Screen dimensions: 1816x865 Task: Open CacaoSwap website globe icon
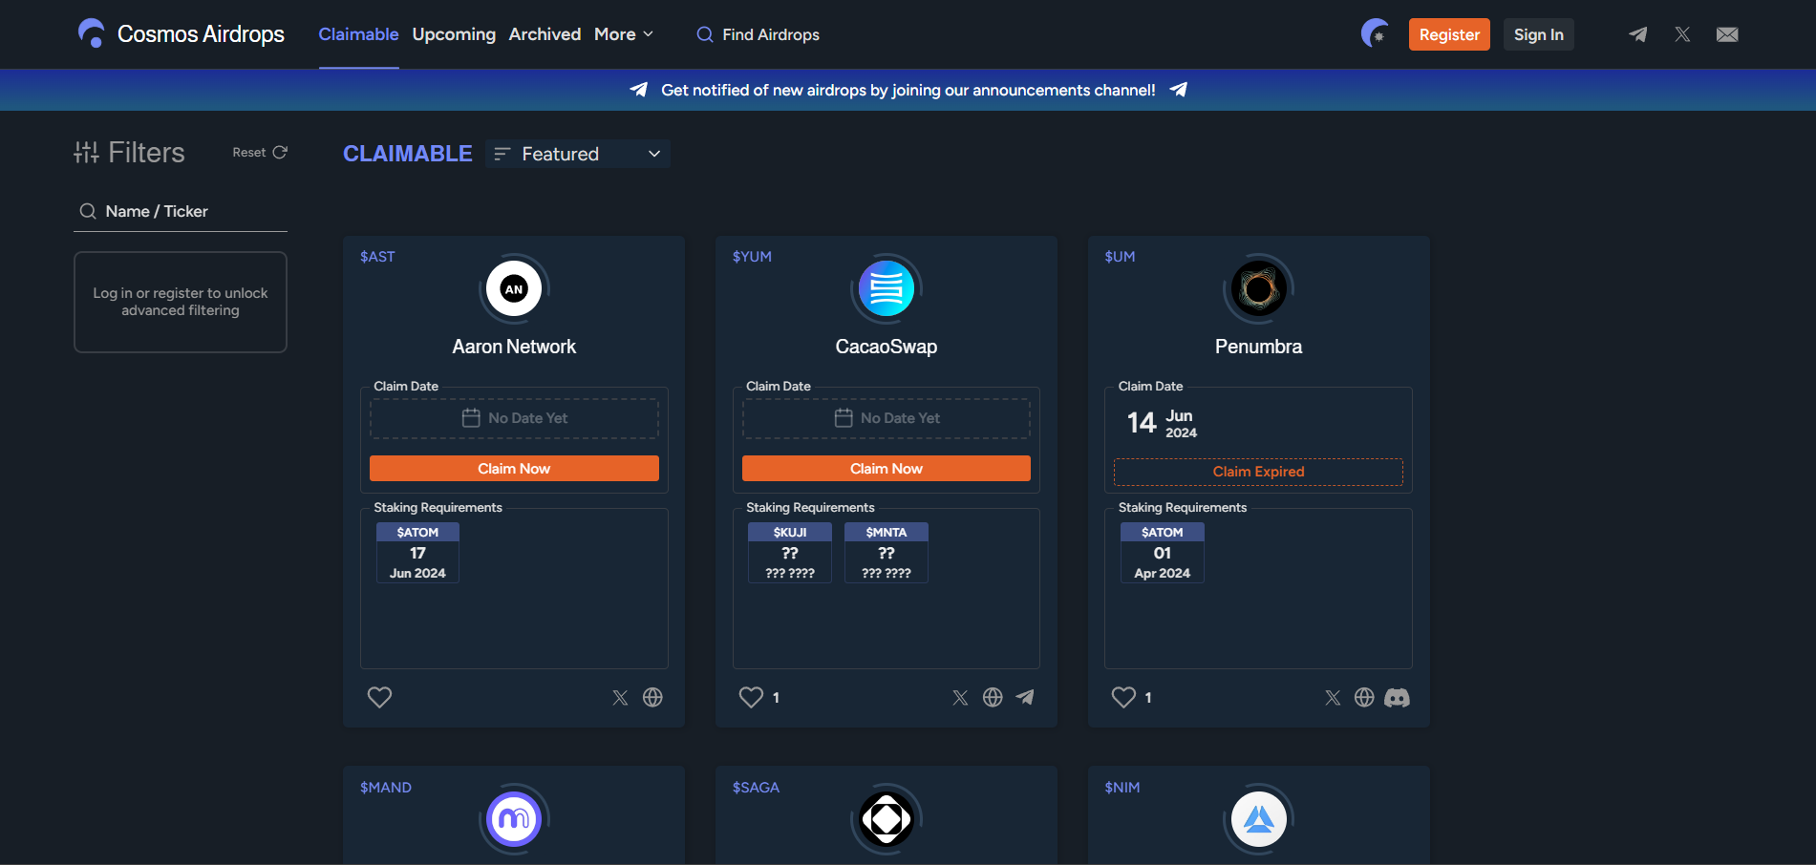click(993, 698)
